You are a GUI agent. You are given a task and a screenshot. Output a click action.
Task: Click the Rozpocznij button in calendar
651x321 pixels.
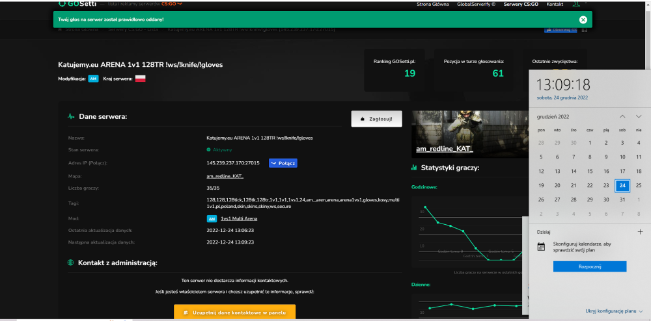click(590, 266)
